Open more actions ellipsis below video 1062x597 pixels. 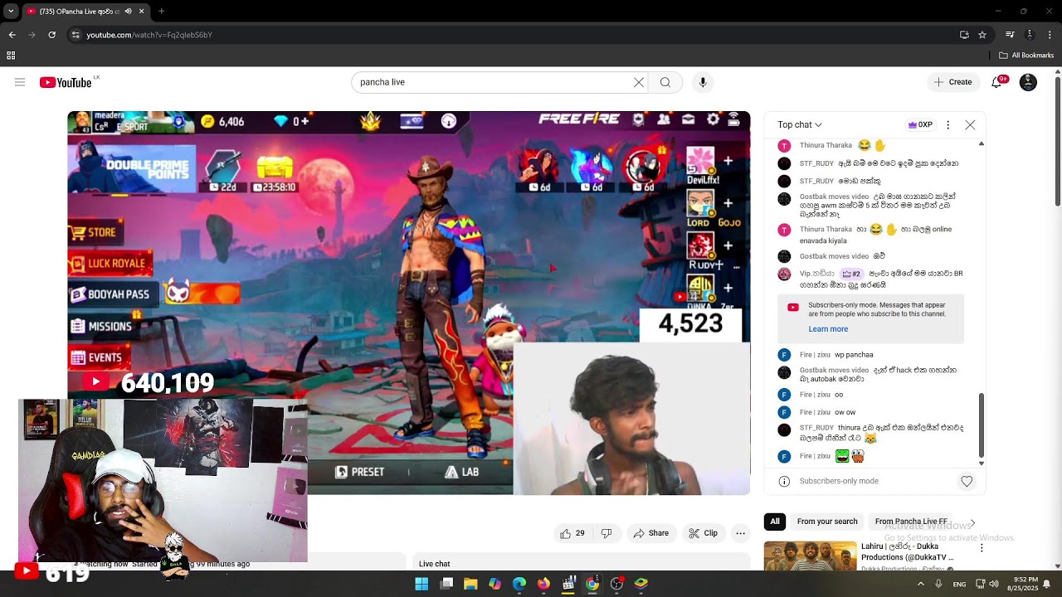[741, 533]
